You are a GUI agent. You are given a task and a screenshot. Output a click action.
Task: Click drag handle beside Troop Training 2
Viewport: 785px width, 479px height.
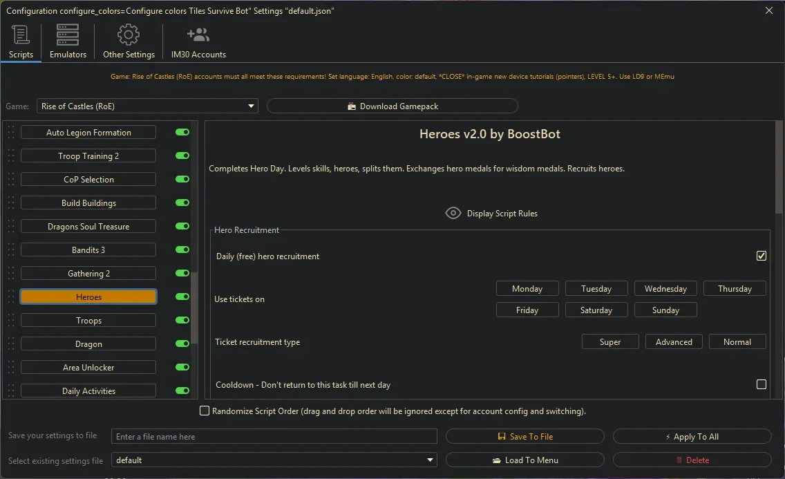pyautogui.click(x=11, y=156)
